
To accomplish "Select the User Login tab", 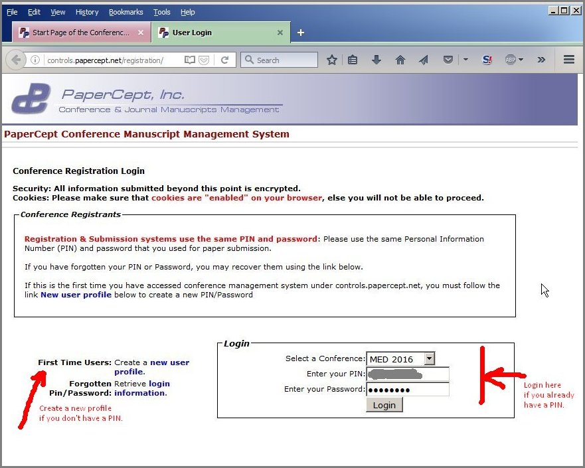I will pyautogui.click(x=221, y=33).
